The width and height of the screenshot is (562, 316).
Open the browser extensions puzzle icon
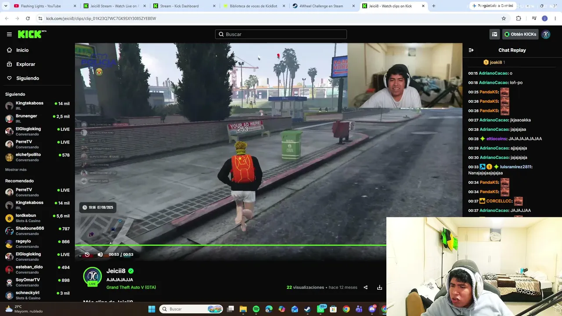(519, 18)
